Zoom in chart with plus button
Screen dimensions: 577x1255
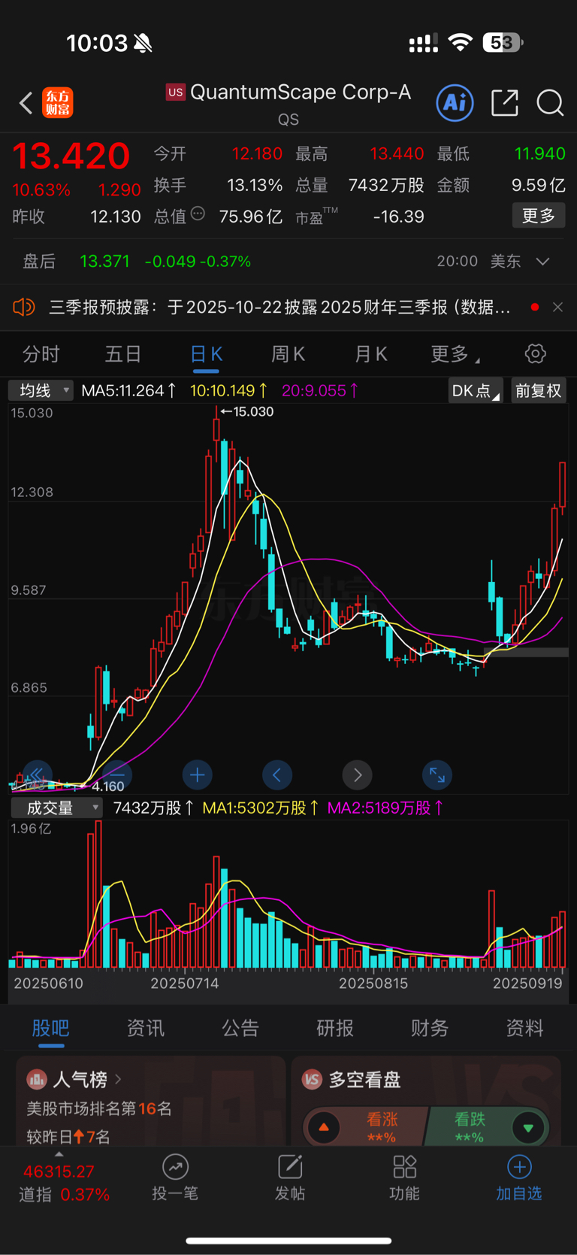(x=198, y=775)
